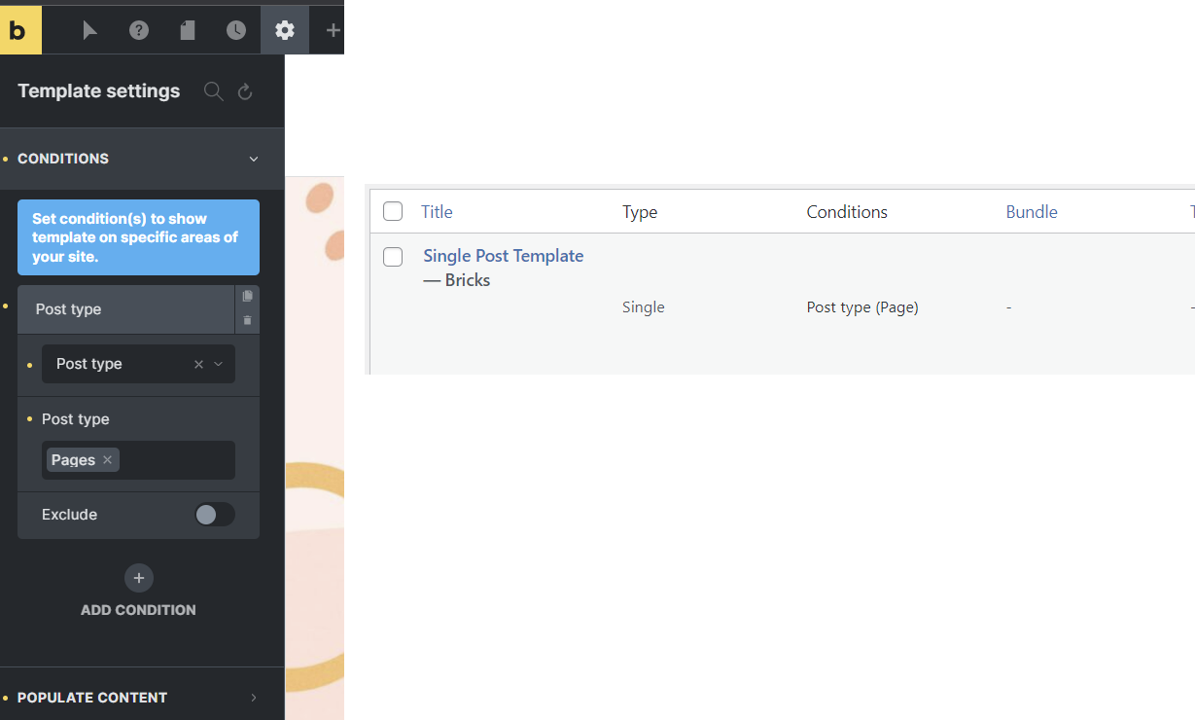Check the Single Post Template row checkbox
Image resolution: width=1195 pixels, height=720 pixels.
tap(393, 257)
